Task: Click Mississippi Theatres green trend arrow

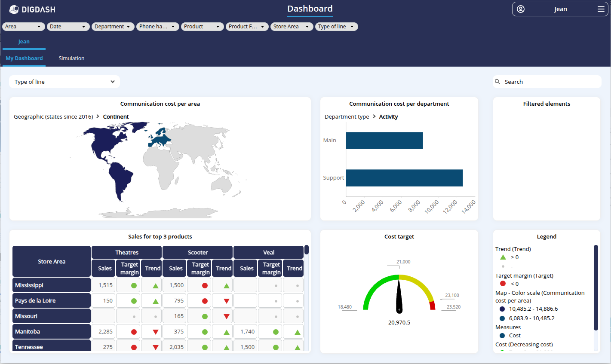Action: (156, 285)
